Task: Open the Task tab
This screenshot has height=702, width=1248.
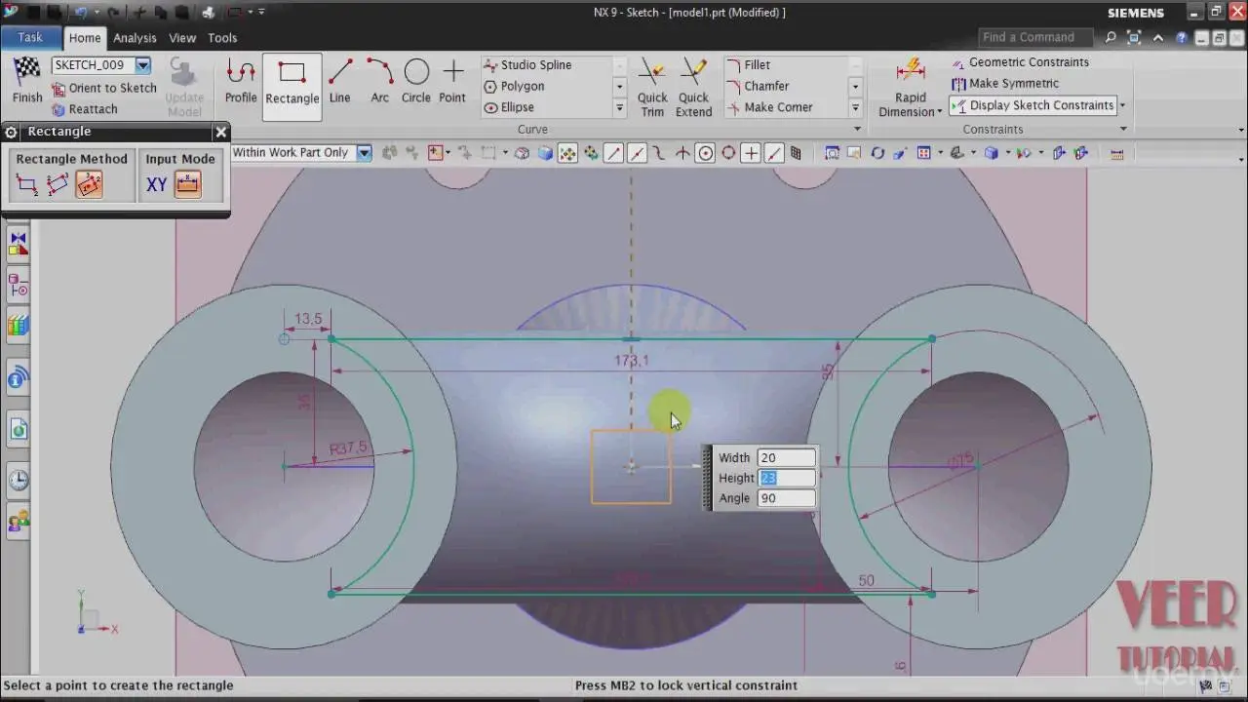Action: [x=30, y=37]
